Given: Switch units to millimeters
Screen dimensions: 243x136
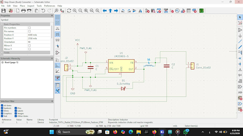Looking at the screenshot, I should [57, 40].
